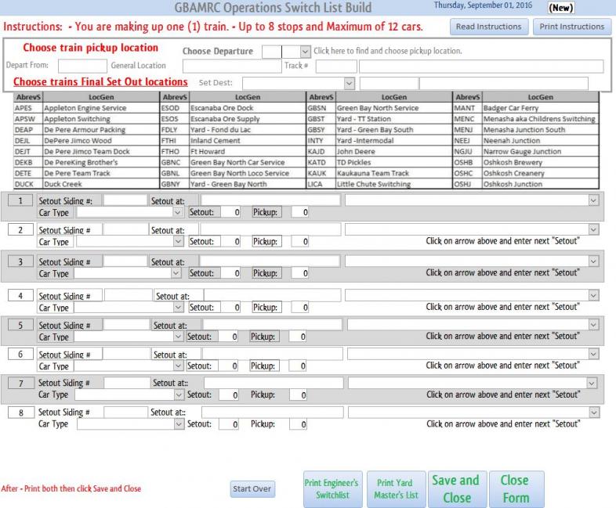Click the Pickup count field in row 1
Viewport: 616px width, 508px height.
300,212
